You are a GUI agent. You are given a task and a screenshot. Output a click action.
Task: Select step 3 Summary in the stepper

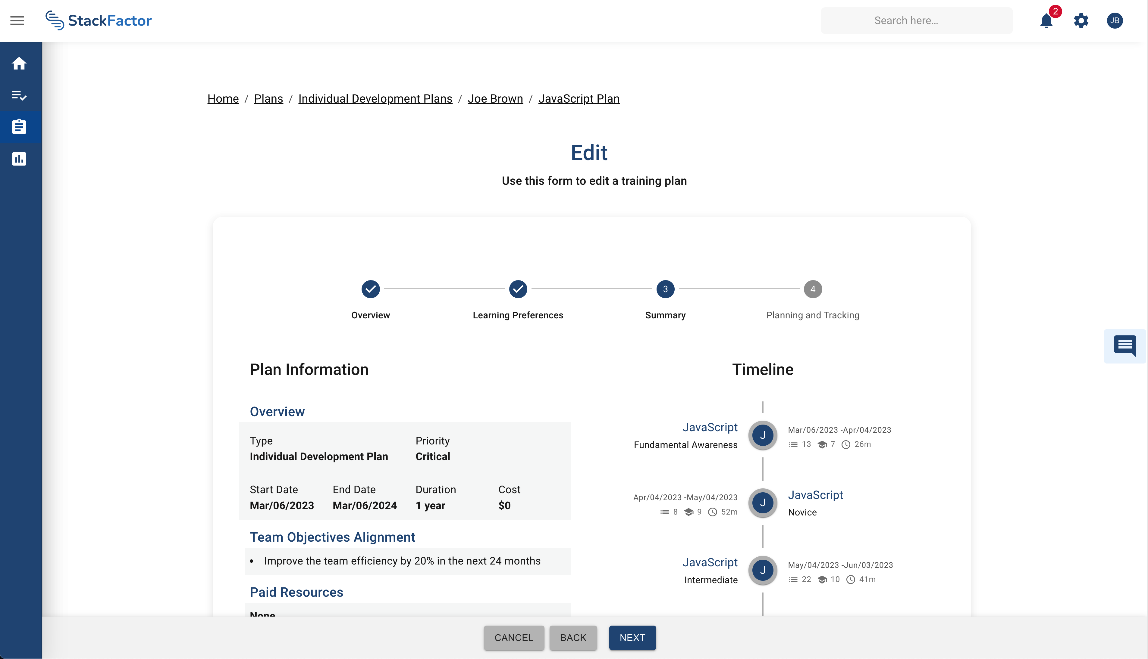coord(665,289)
